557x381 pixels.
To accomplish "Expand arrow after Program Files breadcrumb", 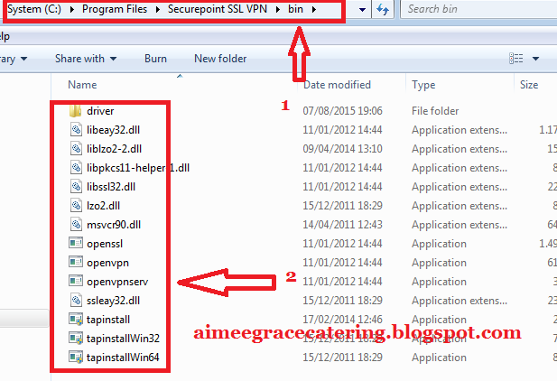I will pyautogui.click(x=158, y=9).
